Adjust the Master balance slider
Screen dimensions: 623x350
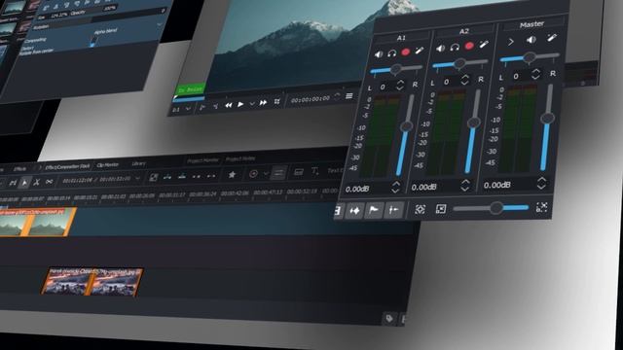point(530,58)
